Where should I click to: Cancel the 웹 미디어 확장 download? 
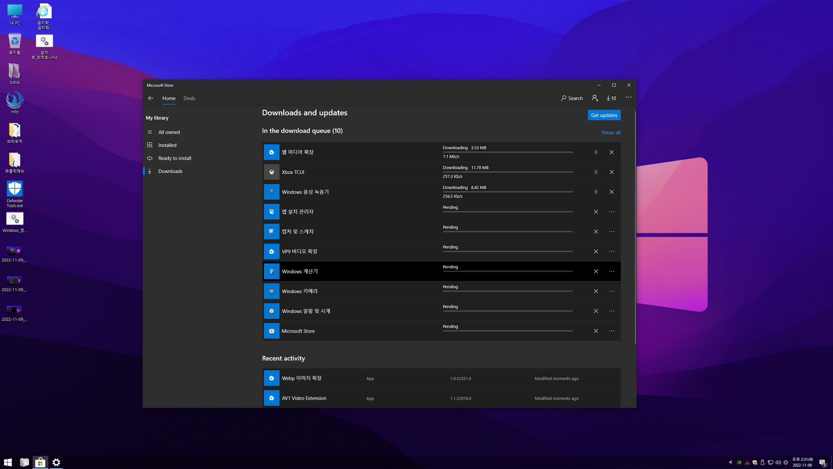pyautogui.click(x=612, y=152)
